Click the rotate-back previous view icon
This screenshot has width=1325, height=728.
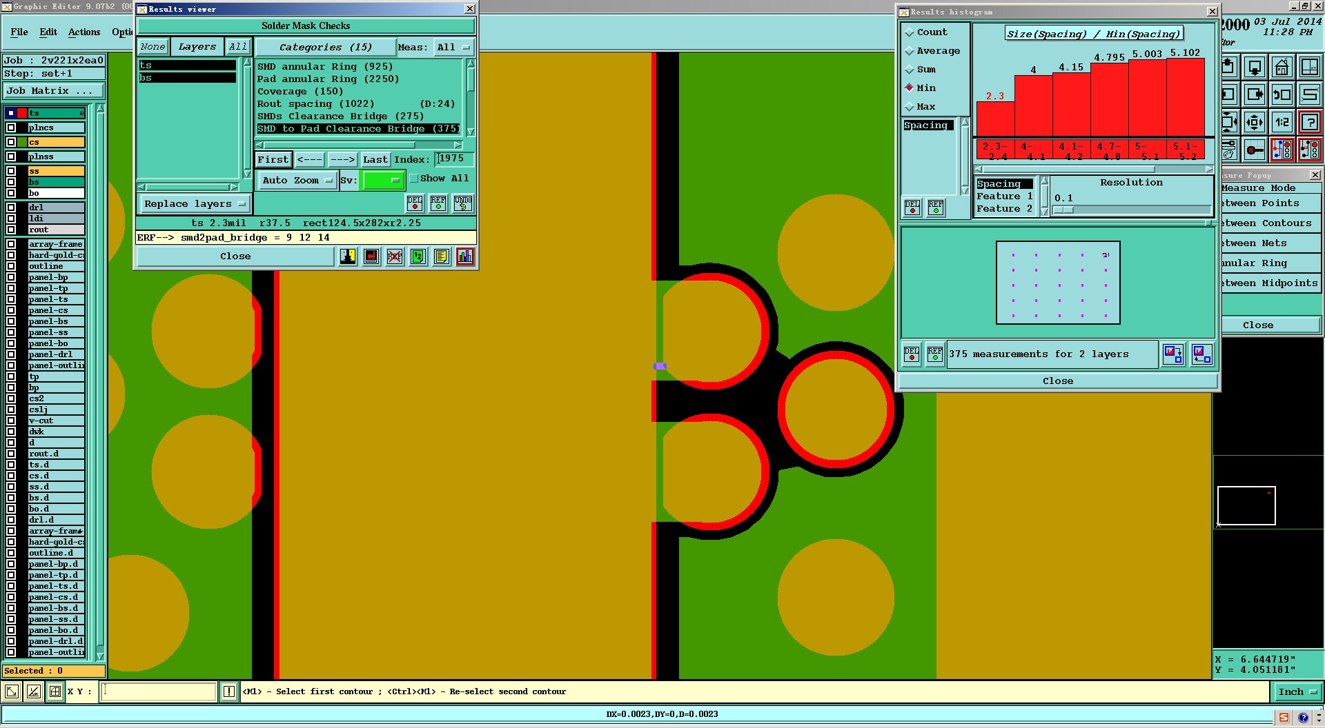click(x=1282, y=95)
